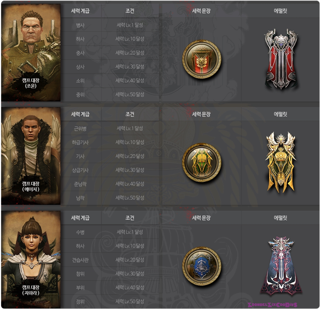The image size is (321, 310).
Task: Select the red and silver epaulet emblem
Action: point(281,59)
